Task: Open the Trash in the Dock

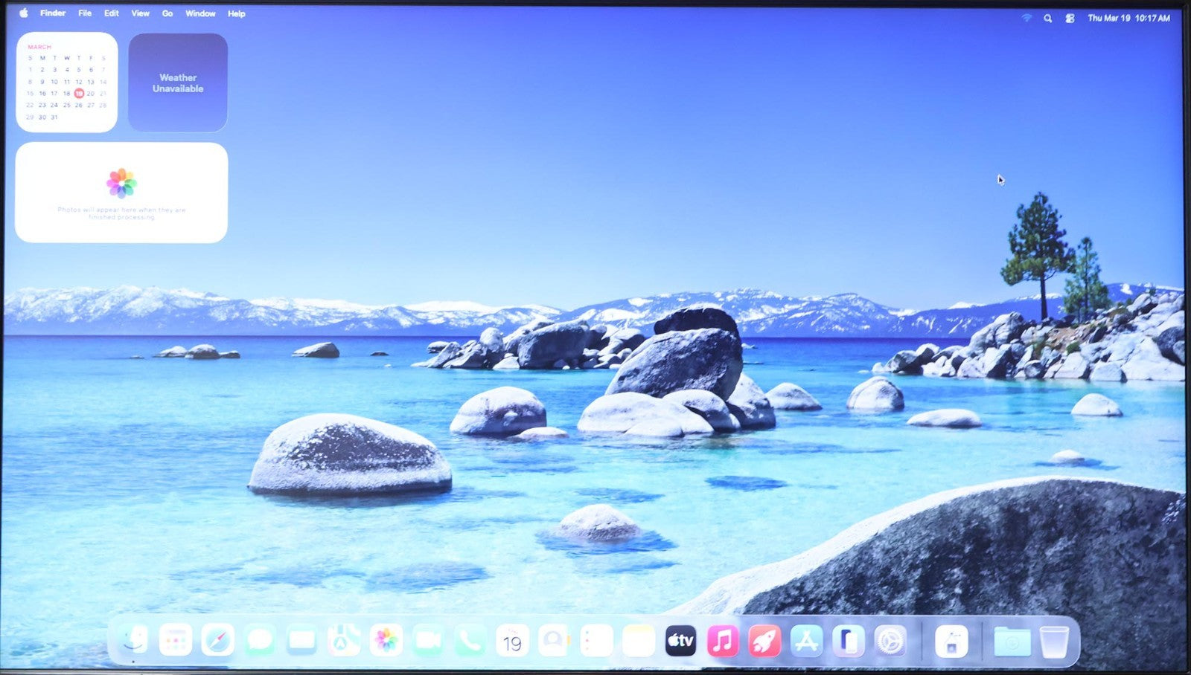Action: click(1054, 642)
